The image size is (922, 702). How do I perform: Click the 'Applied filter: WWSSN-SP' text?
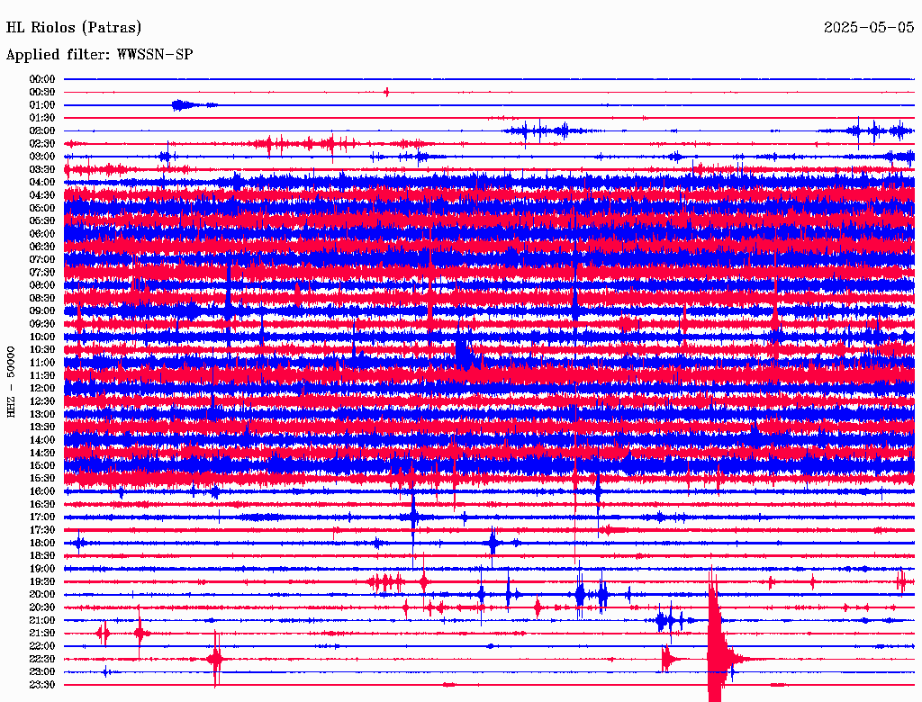(x=99, y=55)
